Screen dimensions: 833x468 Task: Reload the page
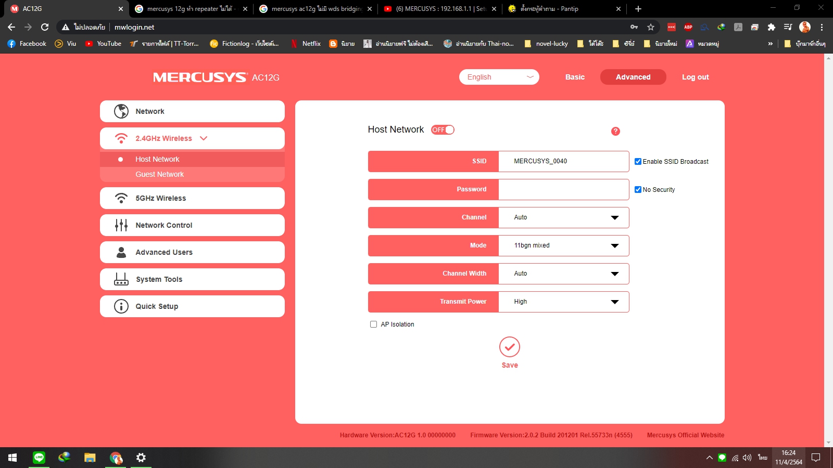point(45,27)
